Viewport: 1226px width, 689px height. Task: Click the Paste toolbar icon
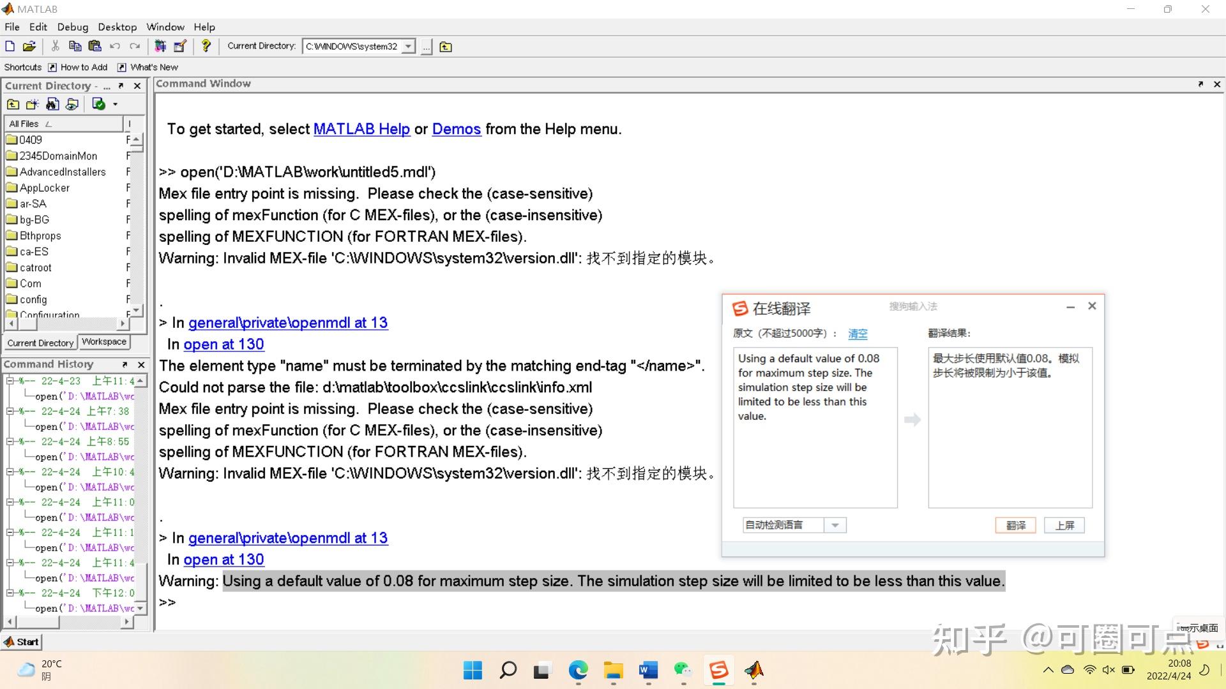tap(95, 46)
